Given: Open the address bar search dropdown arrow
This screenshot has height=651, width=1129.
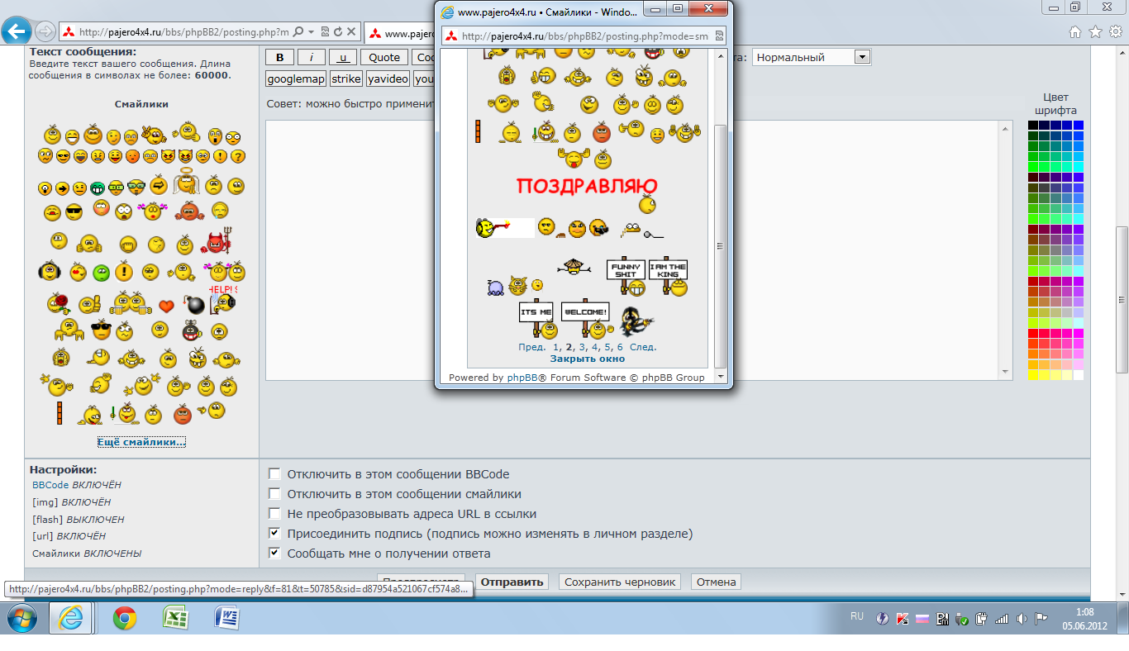Looking at the screenshot, I should [x=311, y=32].
